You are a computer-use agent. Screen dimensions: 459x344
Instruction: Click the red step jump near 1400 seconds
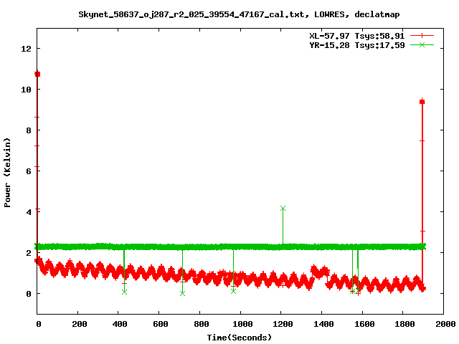(x=313, y=273)
